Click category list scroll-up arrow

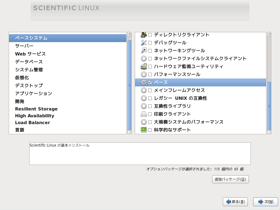click(x=129, y=34)
